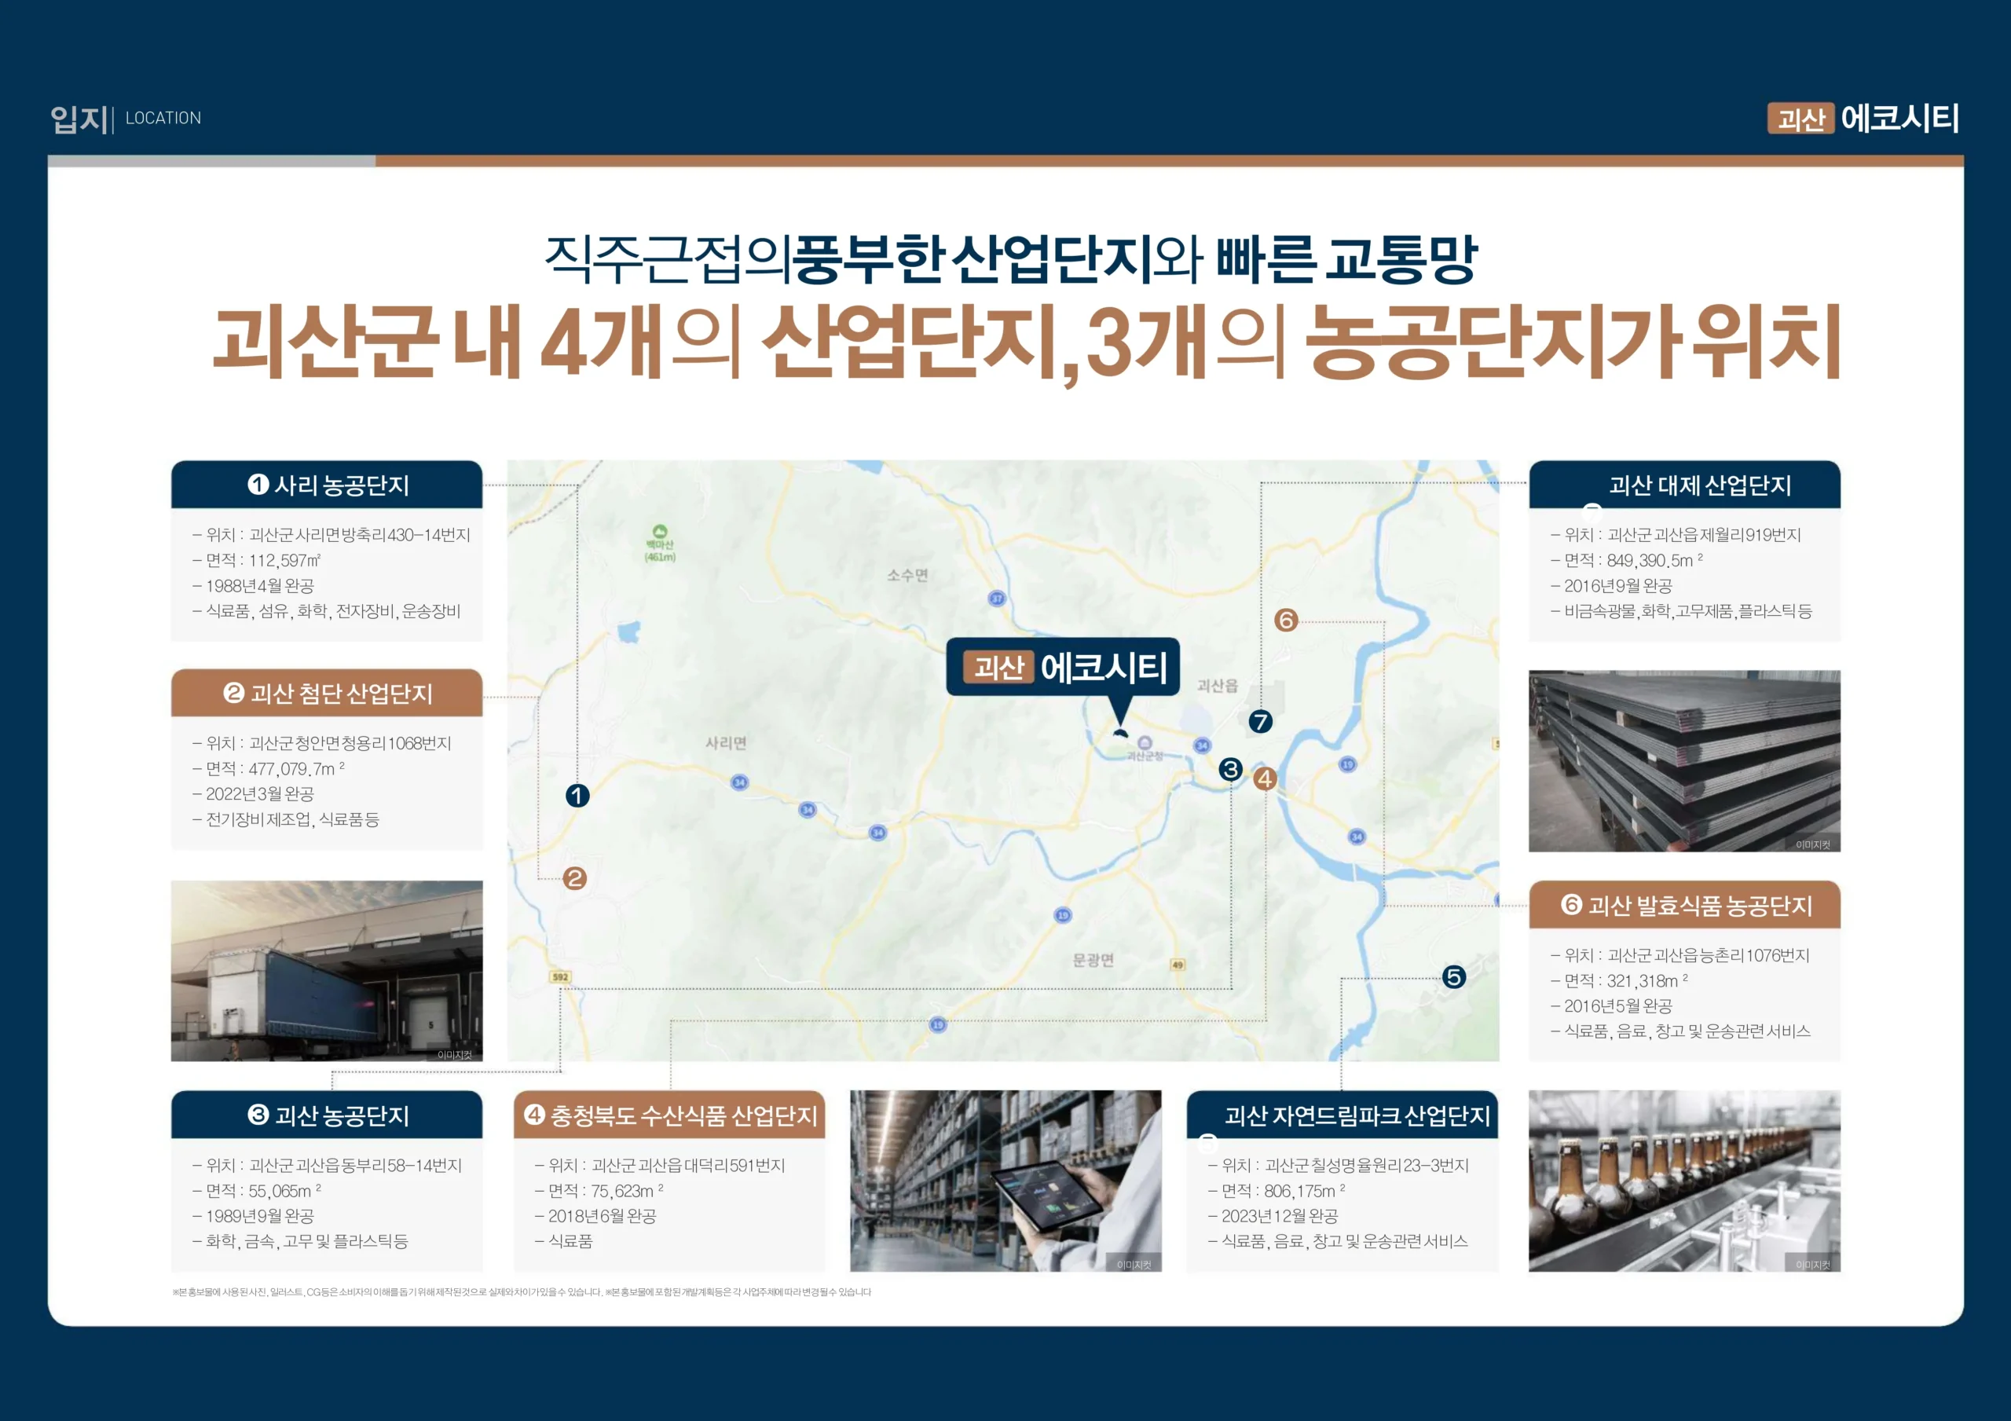Click orange map marker number 4
Viewport: 2011px width, 1421px height.
[x=1265, y=778]
